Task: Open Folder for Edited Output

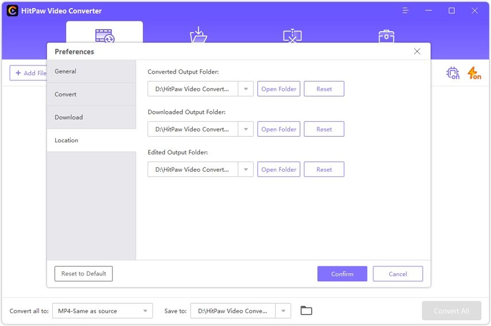Action: pos(279,169)
